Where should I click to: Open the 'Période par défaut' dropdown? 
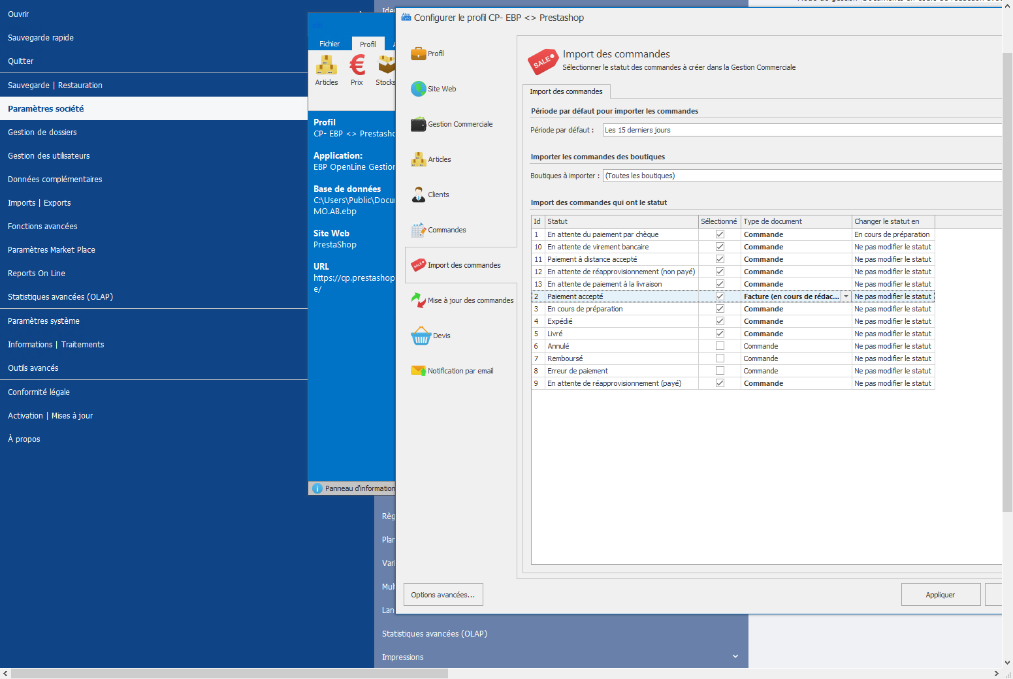(x=802, y=130)
